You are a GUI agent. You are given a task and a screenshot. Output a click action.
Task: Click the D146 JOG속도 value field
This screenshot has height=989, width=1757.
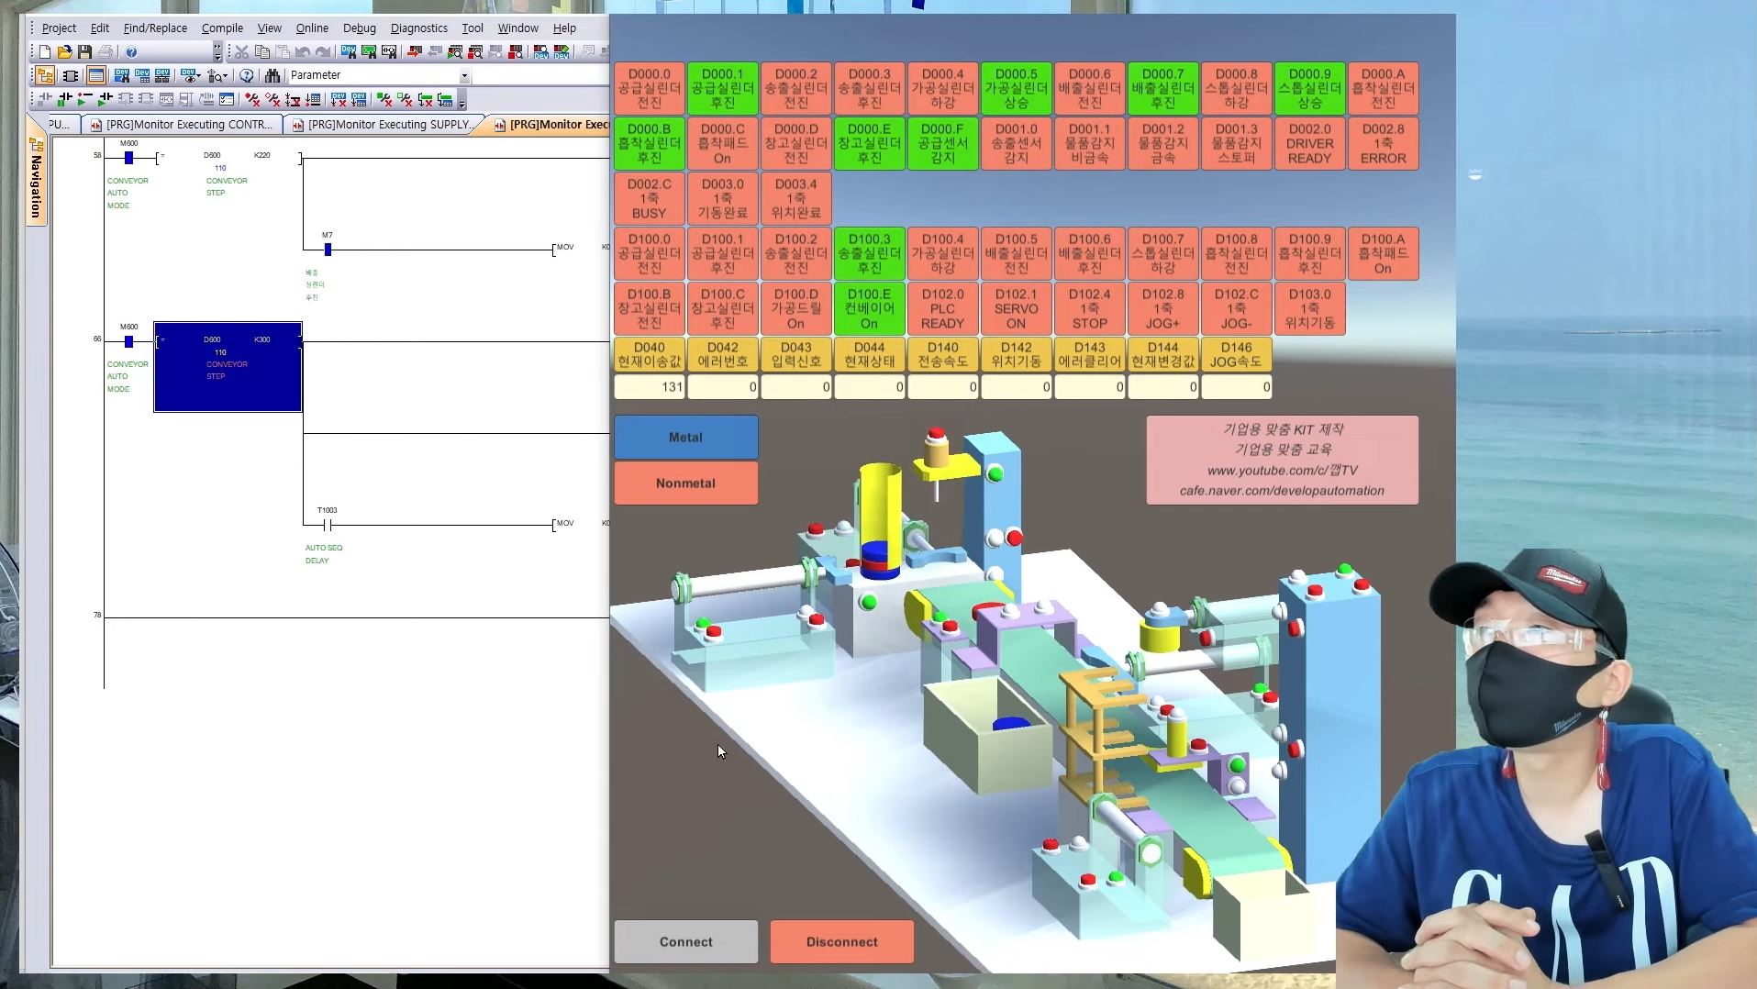(x=1236, y=387)
